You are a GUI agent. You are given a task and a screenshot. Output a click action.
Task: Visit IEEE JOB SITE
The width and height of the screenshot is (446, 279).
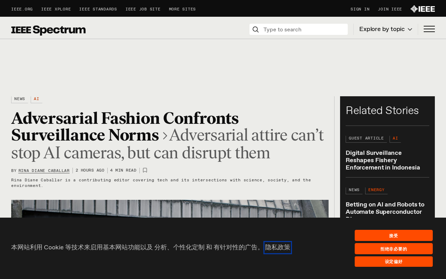[143, 9]
